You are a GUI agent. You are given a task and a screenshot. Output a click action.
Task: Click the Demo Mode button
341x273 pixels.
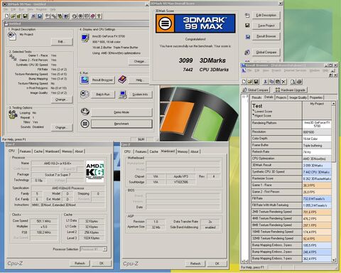pos(121,112)
